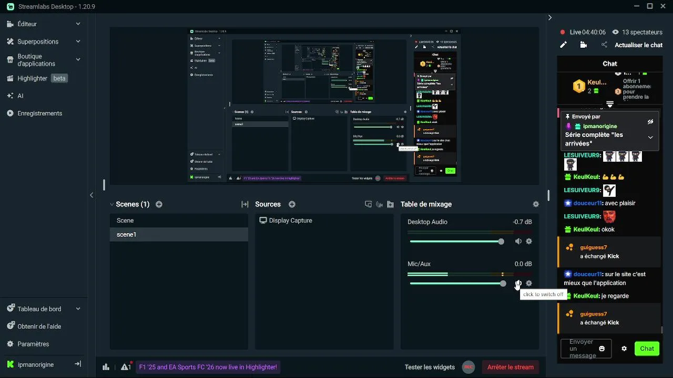
Task: Click Actualiser le chat
Action: pyautogui.click(x=638, y=45)
